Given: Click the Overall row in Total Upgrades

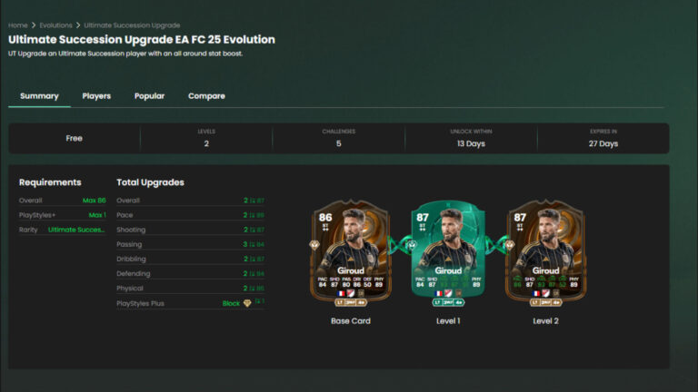Looking at the screenshot, I should 191,201.
